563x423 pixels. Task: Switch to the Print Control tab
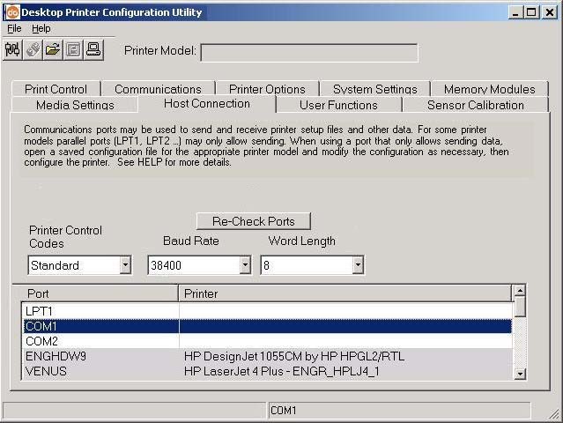[56, 89]
